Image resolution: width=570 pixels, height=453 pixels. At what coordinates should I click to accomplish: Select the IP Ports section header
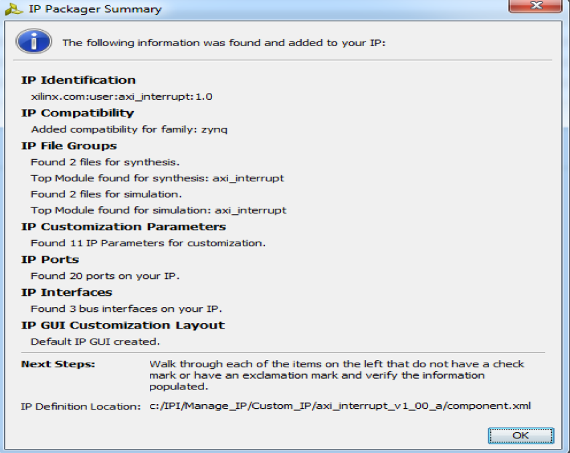[x=50, y=260]
